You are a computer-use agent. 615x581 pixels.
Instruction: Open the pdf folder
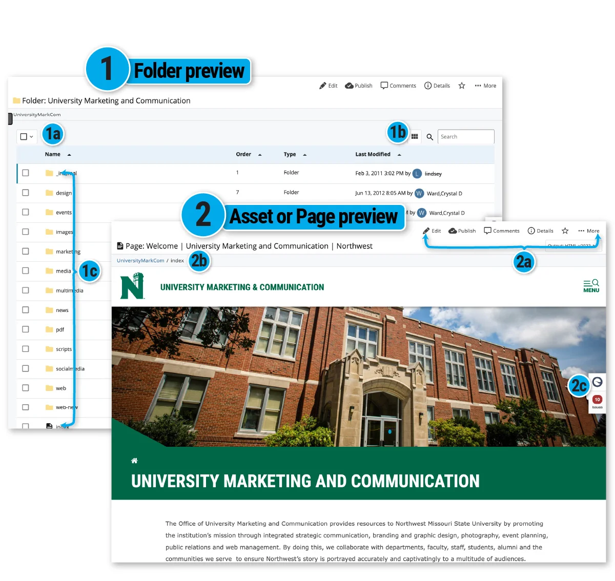tap(60, 330)
